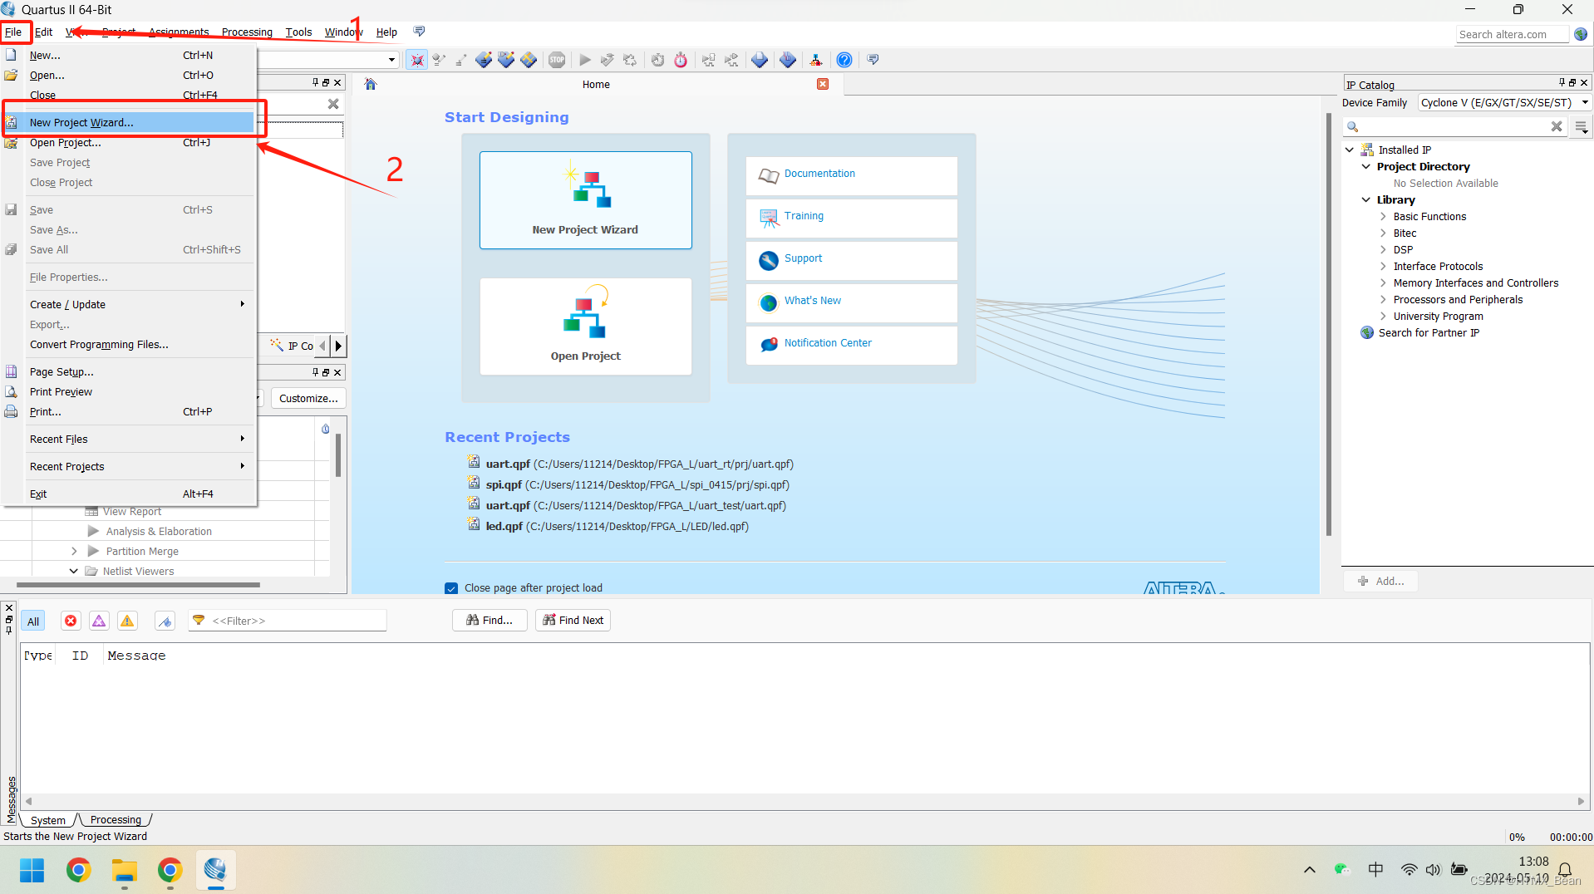The height and width of the screenshot is (894, 1594).
Task: Click the Chip Planner blue chip icon
Action: coord(529,60)
